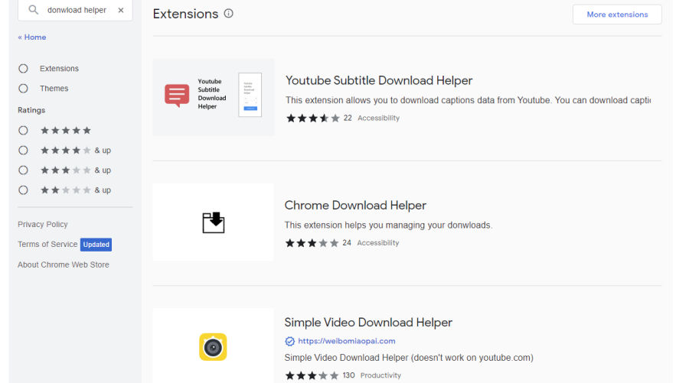This screenshot has height=383, width=689.
Task: Click Accessibility category under Youtube Subtitle Helper
Action: point(378,118)
